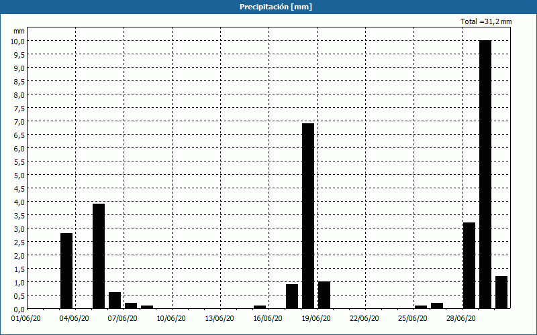This screenshot has height=335, width=537.
Task: Click the mm unit label above the axis
Action: 19,31
